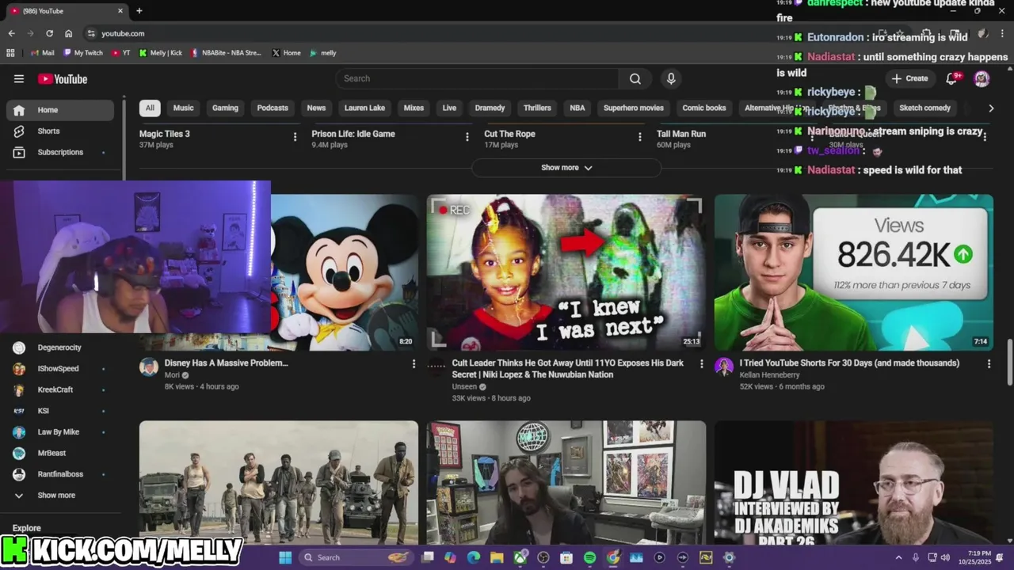Click the YouTube logo
Image resolution: width=1014 pixels, height=570 pixels.
[x=63, y=78]
